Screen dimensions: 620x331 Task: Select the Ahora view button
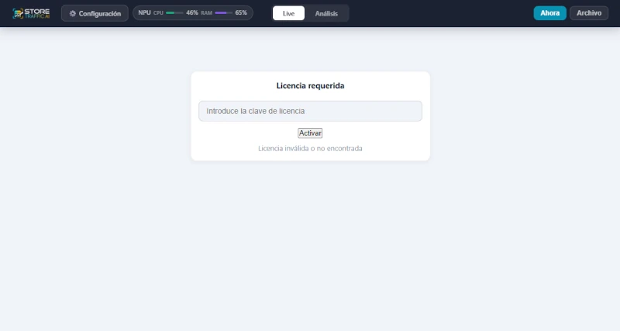[x=549, y=13]
